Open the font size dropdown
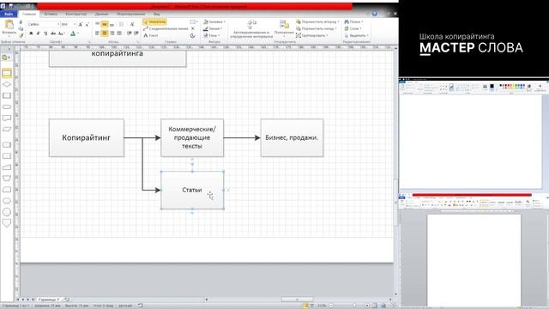This screenshot has width=549, height=309. [x=75, y=24]
